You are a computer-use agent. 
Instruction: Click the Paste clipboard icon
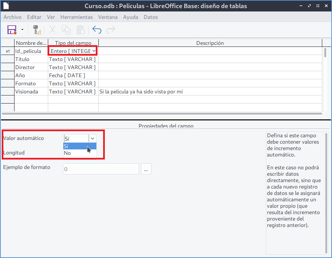click(x=81, y=30)
